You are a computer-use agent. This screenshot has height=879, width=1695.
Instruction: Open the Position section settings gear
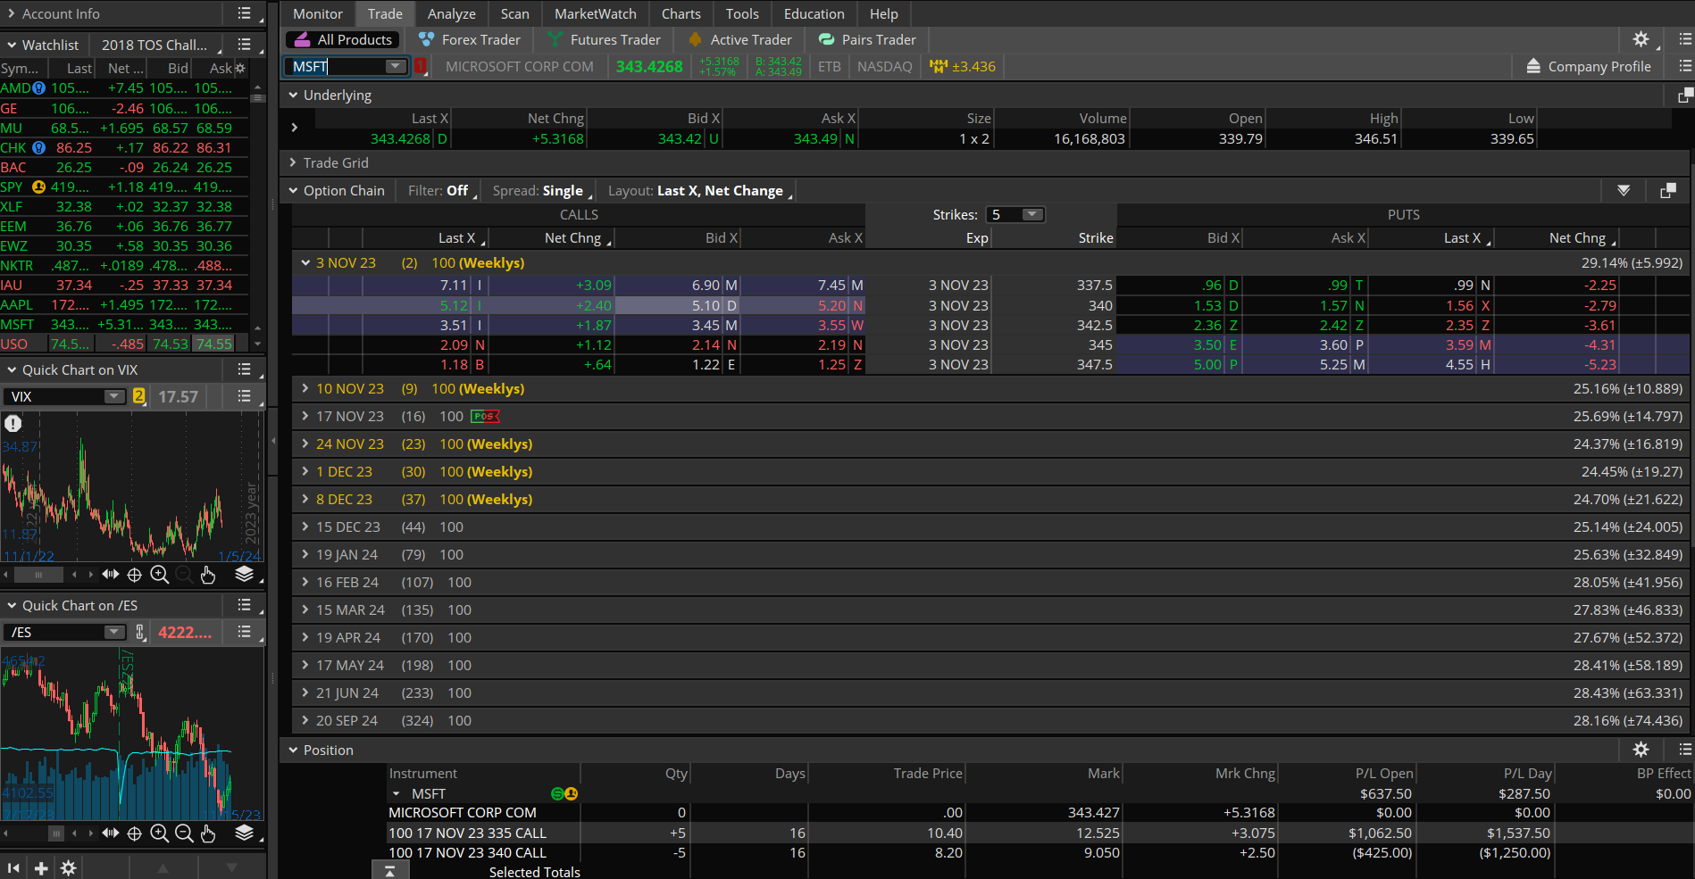pyautogui.click(x=1641, y=750)
